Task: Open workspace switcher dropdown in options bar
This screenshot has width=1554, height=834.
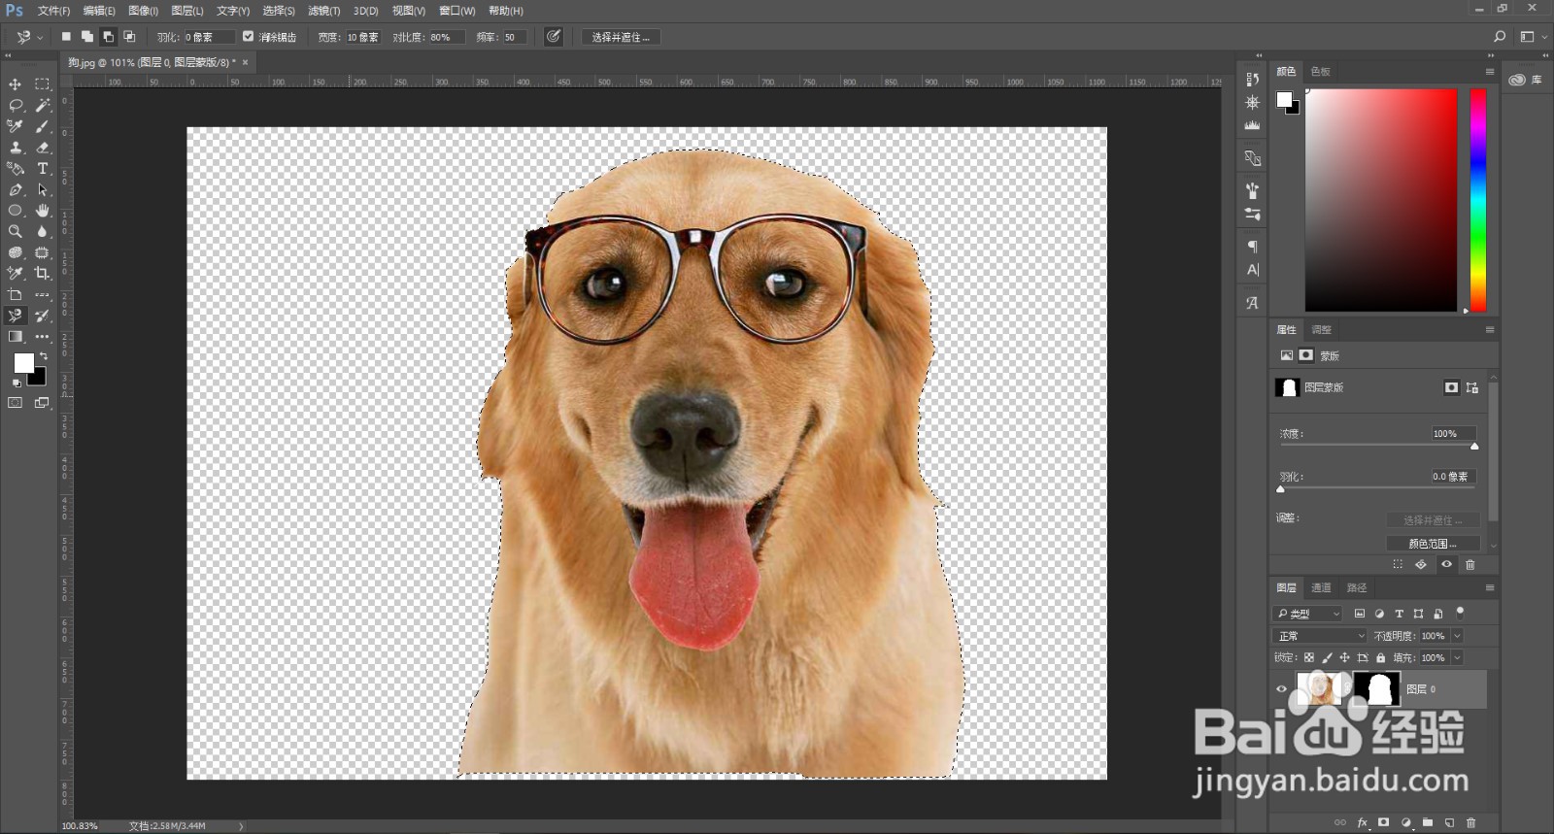Action: tap(1534, 37)
